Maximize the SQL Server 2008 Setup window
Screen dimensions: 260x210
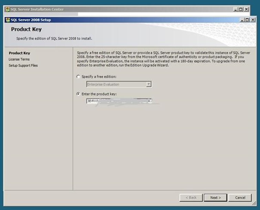click(x=247, y=20)
